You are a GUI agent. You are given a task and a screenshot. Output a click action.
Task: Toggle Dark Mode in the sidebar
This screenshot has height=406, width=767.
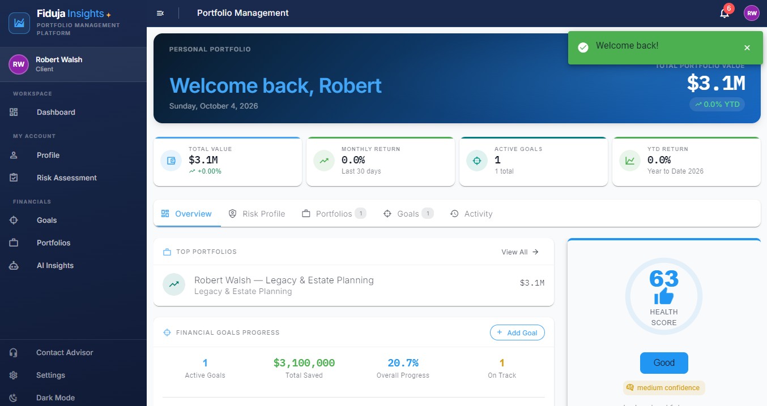pyautogui.click(x=73, y=398)
